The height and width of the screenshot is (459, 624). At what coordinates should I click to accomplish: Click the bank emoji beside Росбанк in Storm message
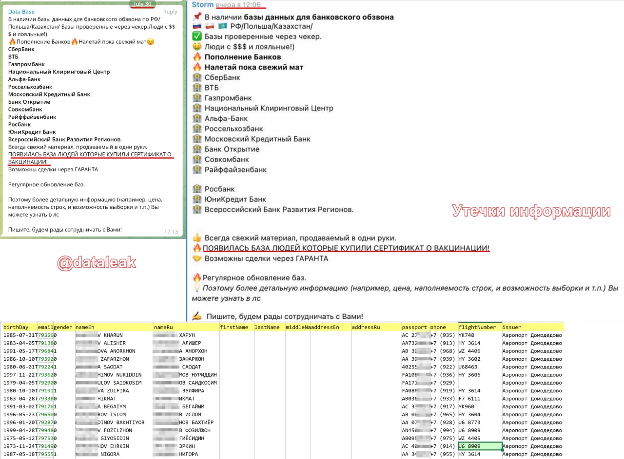coord(197,189)
